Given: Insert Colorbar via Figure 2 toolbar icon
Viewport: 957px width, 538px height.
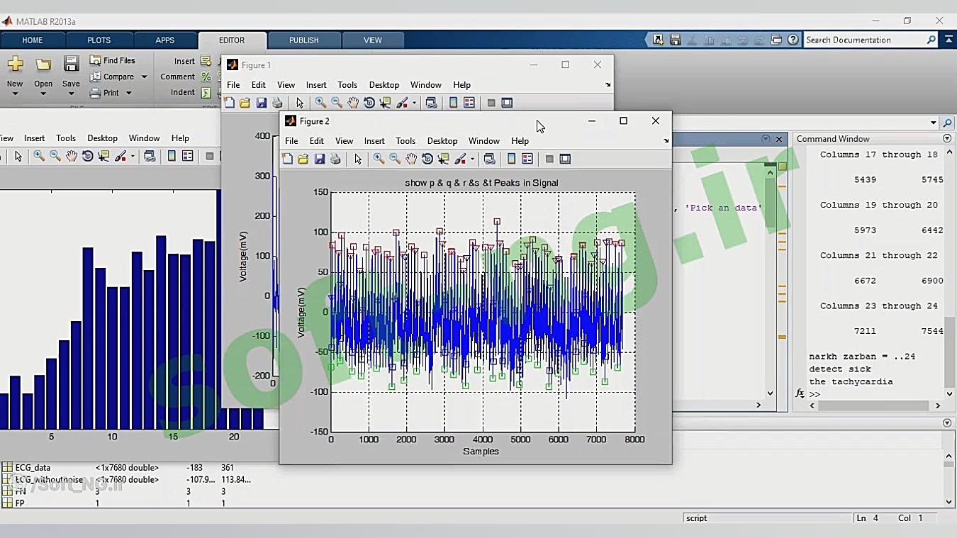Looking at the screenshot, I should (511, 159).
